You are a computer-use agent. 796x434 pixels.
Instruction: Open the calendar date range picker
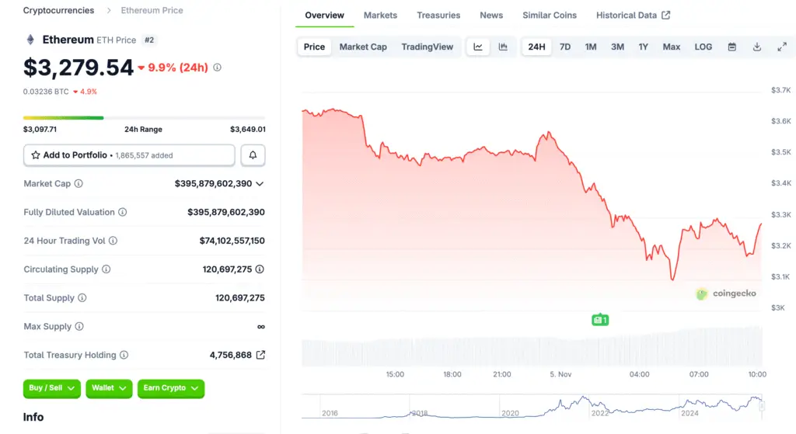[731, 47]
